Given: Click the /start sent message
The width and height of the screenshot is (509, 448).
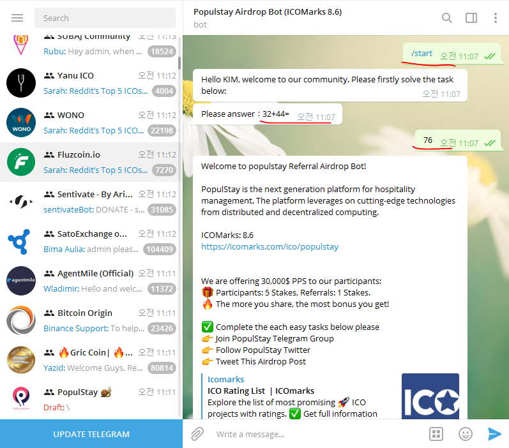Looking at the screenshot, I should pyautogui.click(x=452, y=54).
